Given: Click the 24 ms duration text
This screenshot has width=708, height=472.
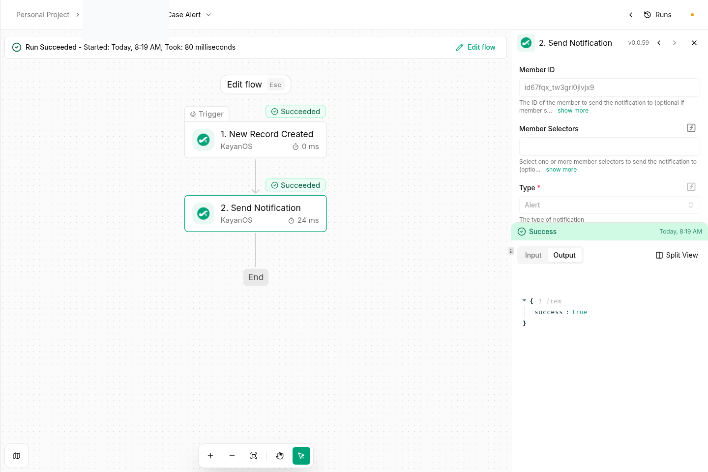Looking at the screenshot, I should tap(308, 220).
